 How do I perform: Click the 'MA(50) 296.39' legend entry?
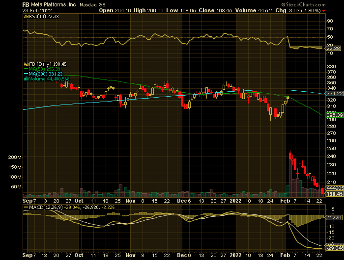pos(44,69)
